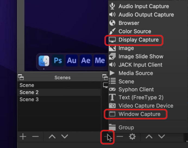Image resolution: width=188 pixels, height=148 pixels.
Task: Move source up in Sources panel
Action: point(149,136)
